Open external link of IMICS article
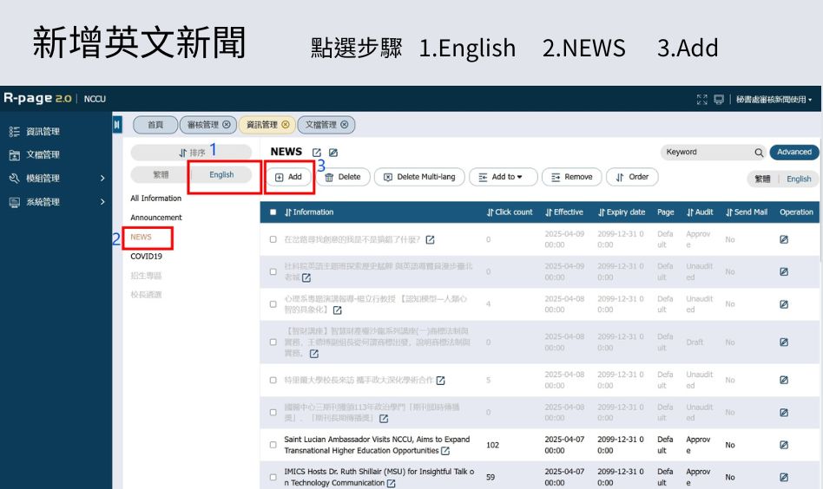 391,483
